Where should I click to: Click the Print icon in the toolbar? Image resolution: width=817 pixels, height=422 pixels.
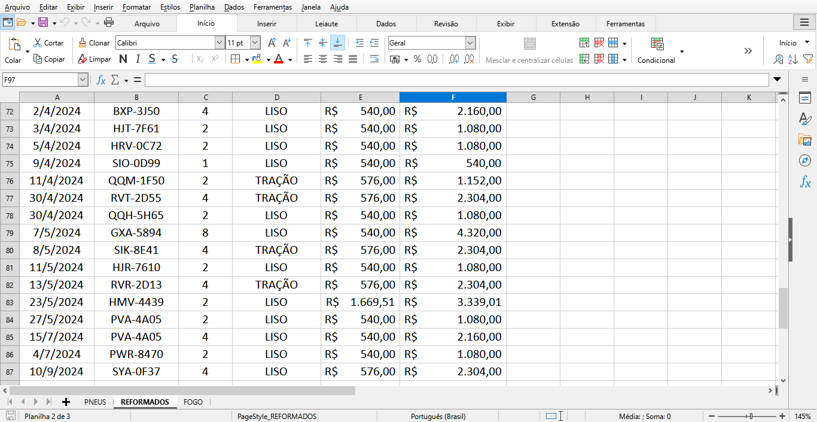click(x=109, y=23)
